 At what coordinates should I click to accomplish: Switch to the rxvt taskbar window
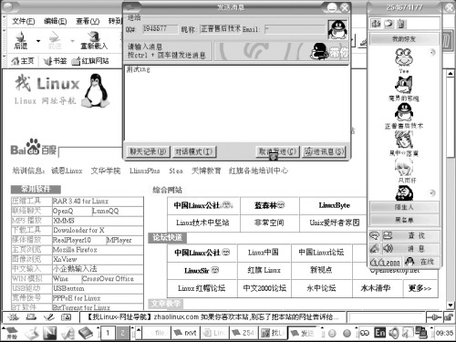185,333
